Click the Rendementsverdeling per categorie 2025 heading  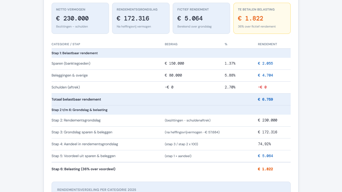coord(97,190)
